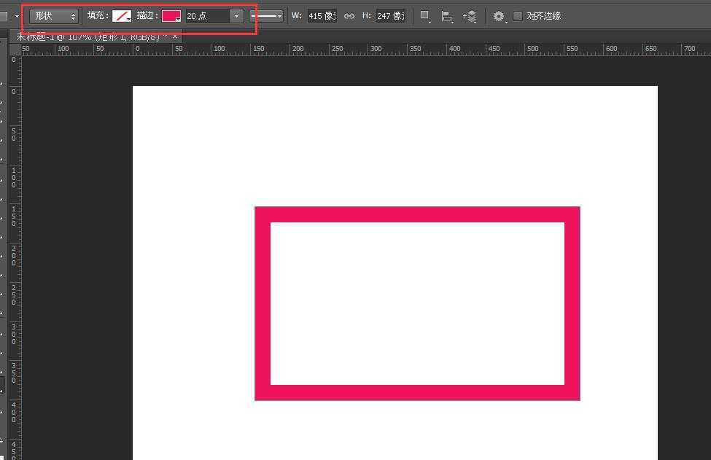This screenshot has width=711, height=460.
Task: Close the 未标题-1 document tab
Action: click(x=175, y=36)
